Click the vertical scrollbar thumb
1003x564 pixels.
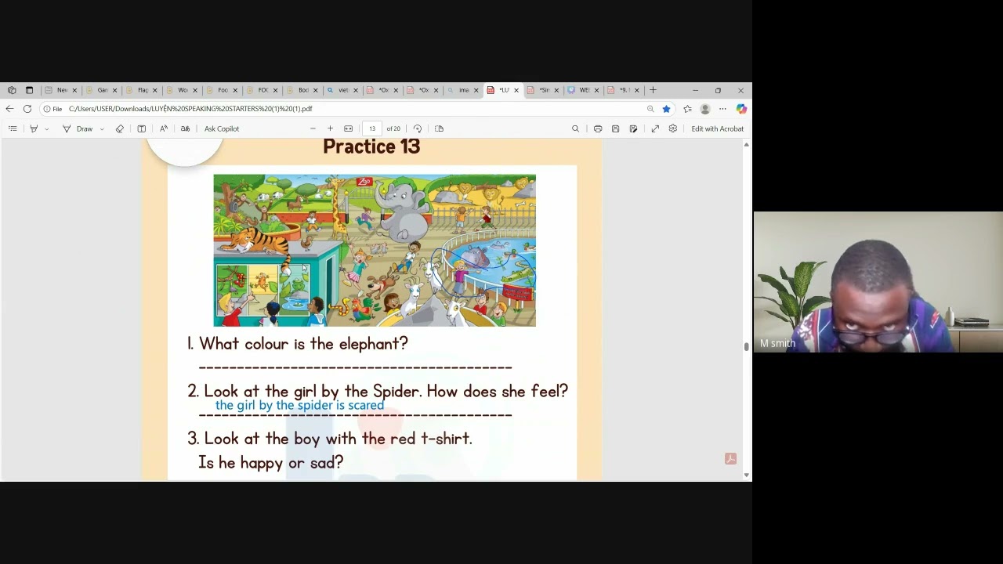(x=746, y=345)
